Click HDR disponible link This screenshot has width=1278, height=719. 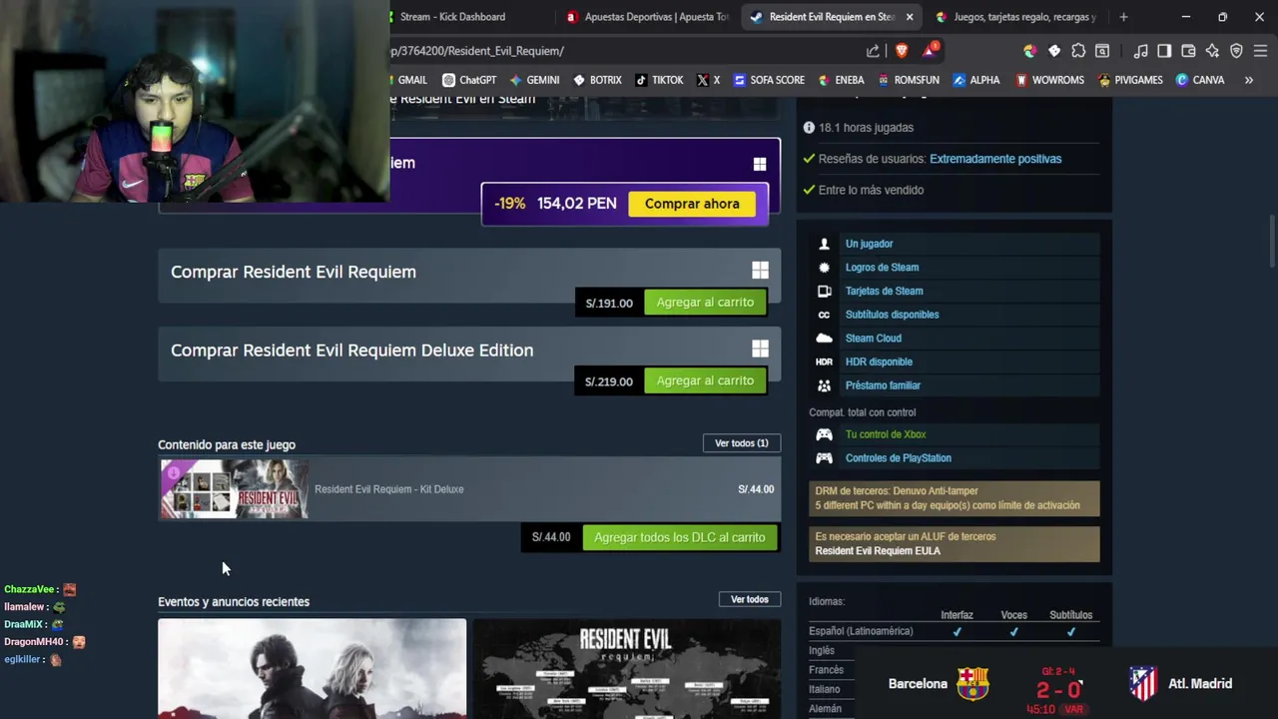[x=879, y=361]
